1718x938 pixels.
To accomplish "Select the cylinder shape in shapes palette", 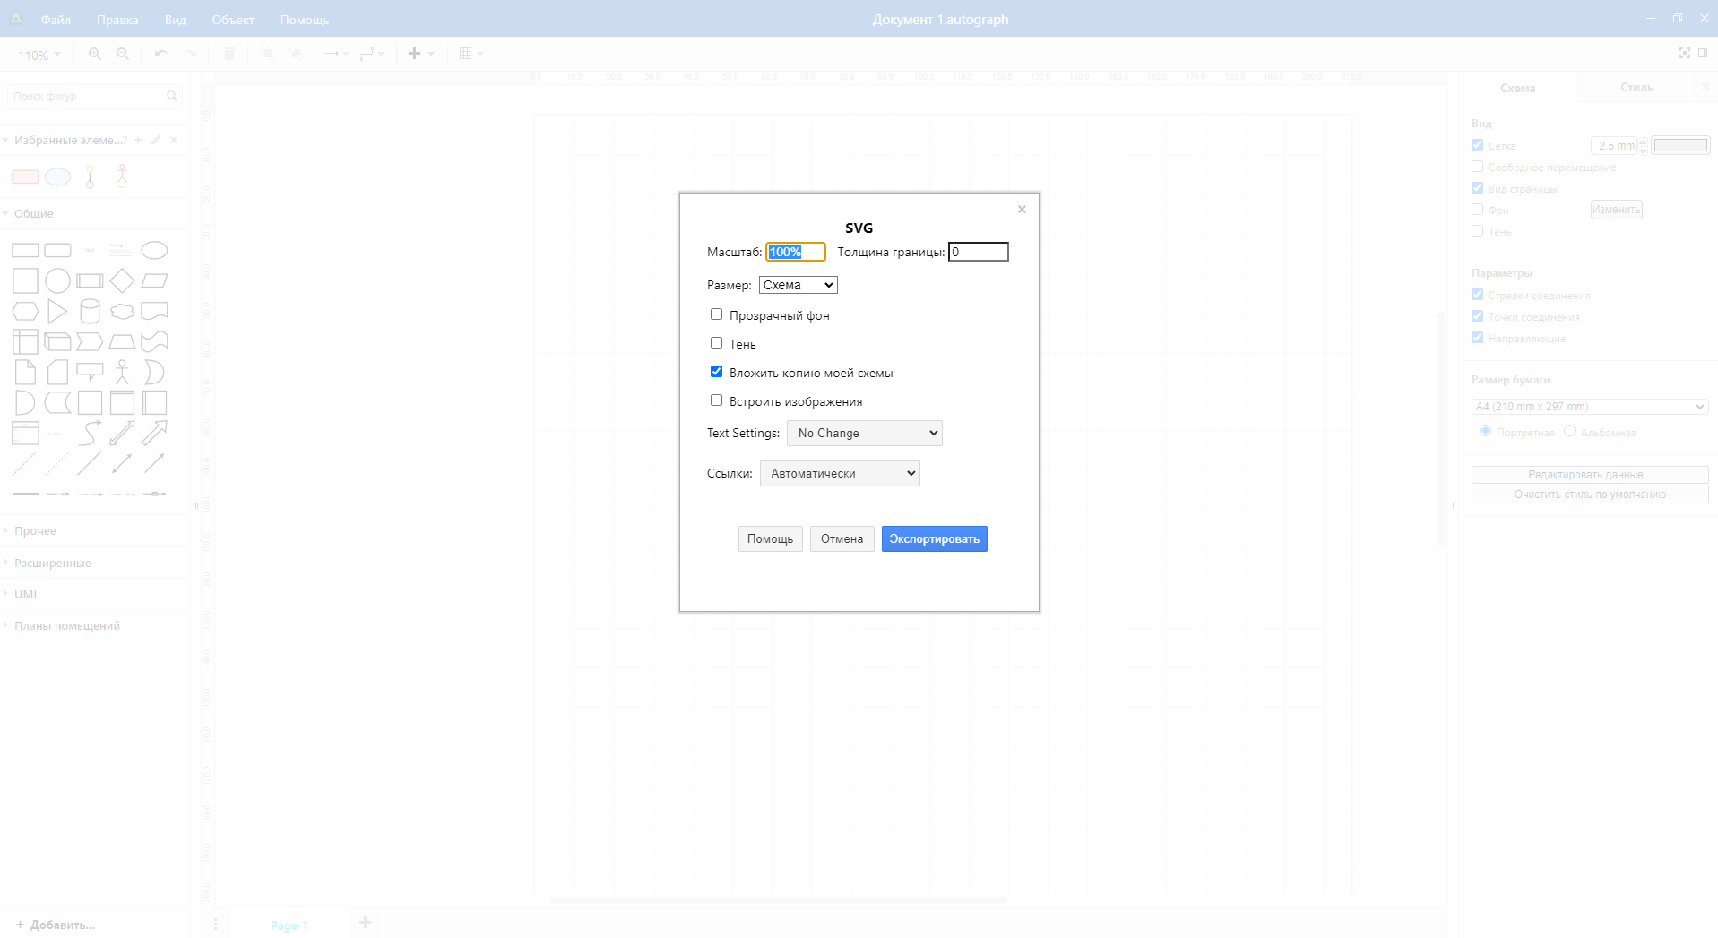I will (90, 311).
